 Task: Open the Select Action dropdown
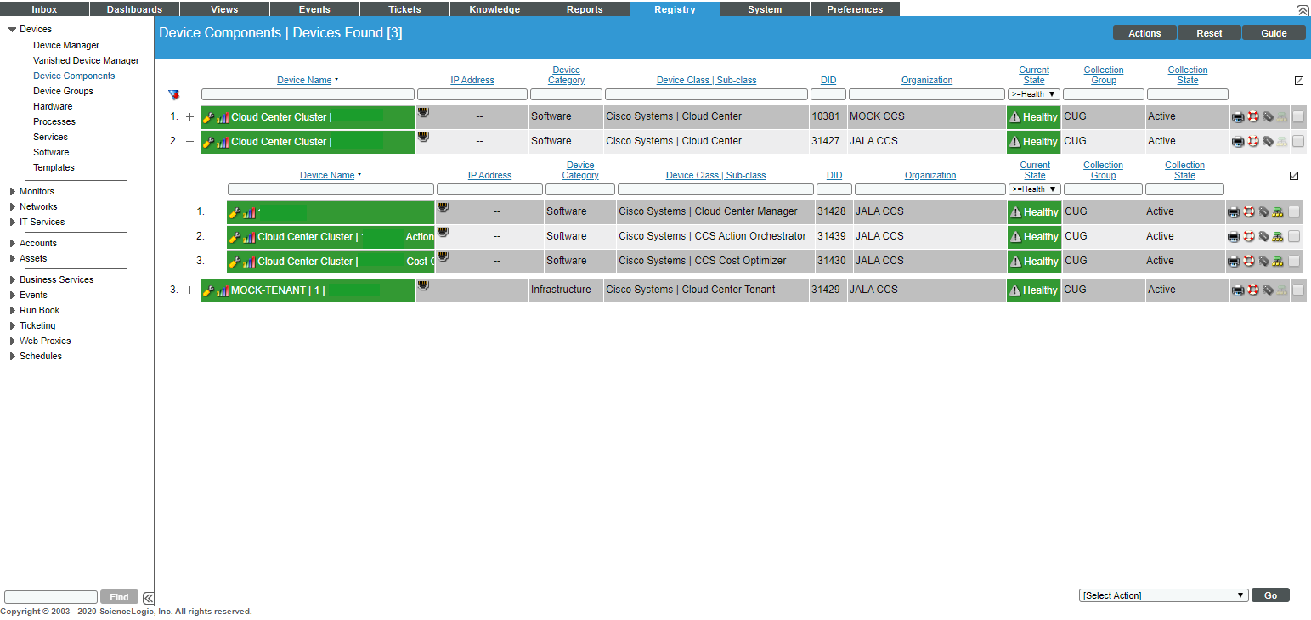click(1164, 595)
